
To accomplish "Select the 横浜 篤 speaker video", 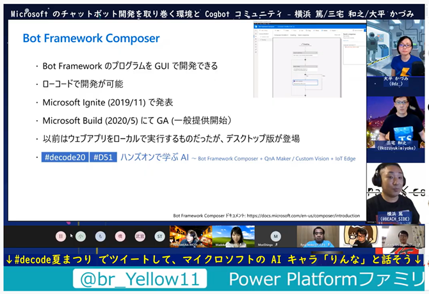I will [396, 193].
